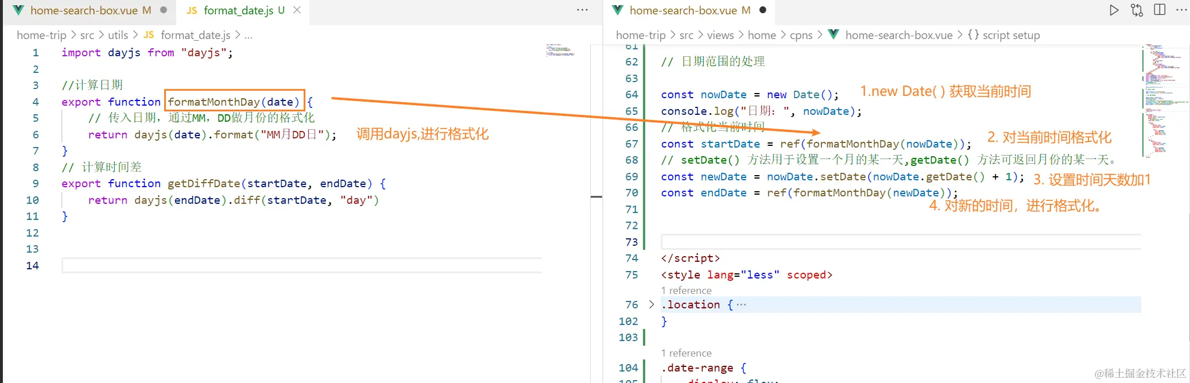Click line number 69 in right editor
1190x383 pixels.
631,177
